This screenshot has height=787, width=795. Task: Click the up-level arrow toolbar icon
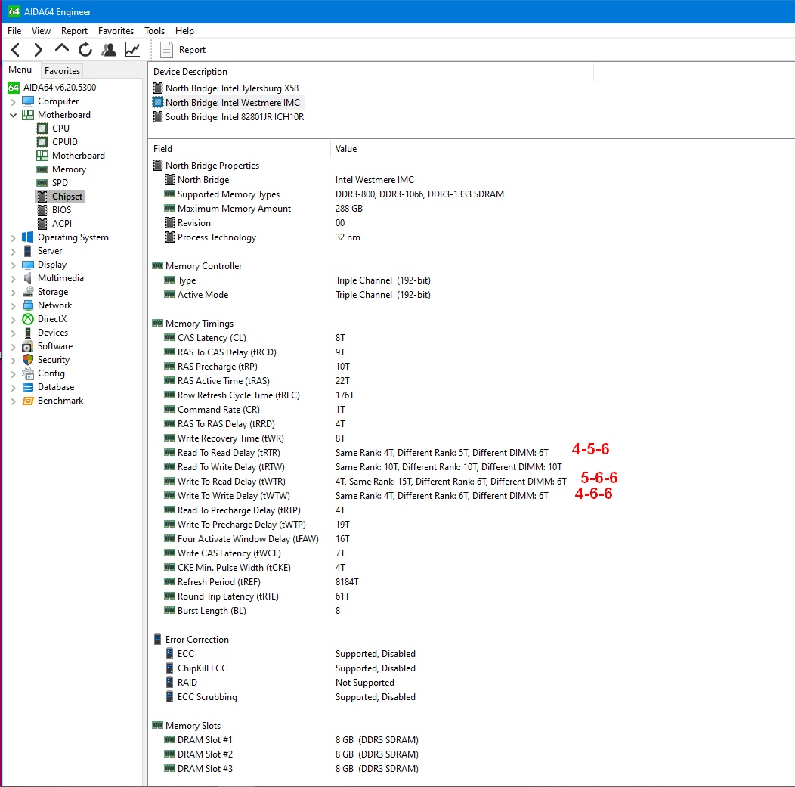[62, 48]
